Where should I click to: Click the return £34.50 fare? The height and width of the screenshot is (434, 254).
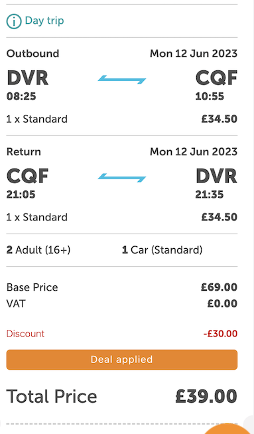[x=219, y=217]
